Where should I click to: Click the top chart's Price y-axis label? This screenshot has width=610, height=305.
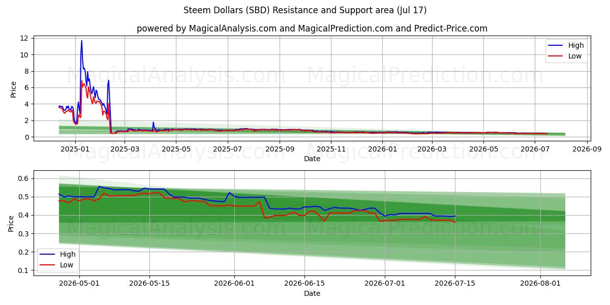click(14, 89)
